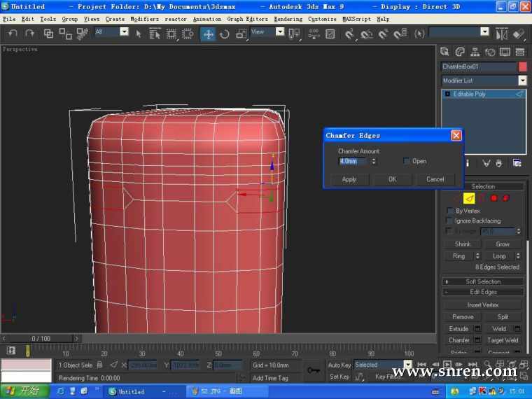The height and width of the screenshot is (399, 532).
Task: Click OK in Chamfer Edges dialog
Action: click(392, 179)
